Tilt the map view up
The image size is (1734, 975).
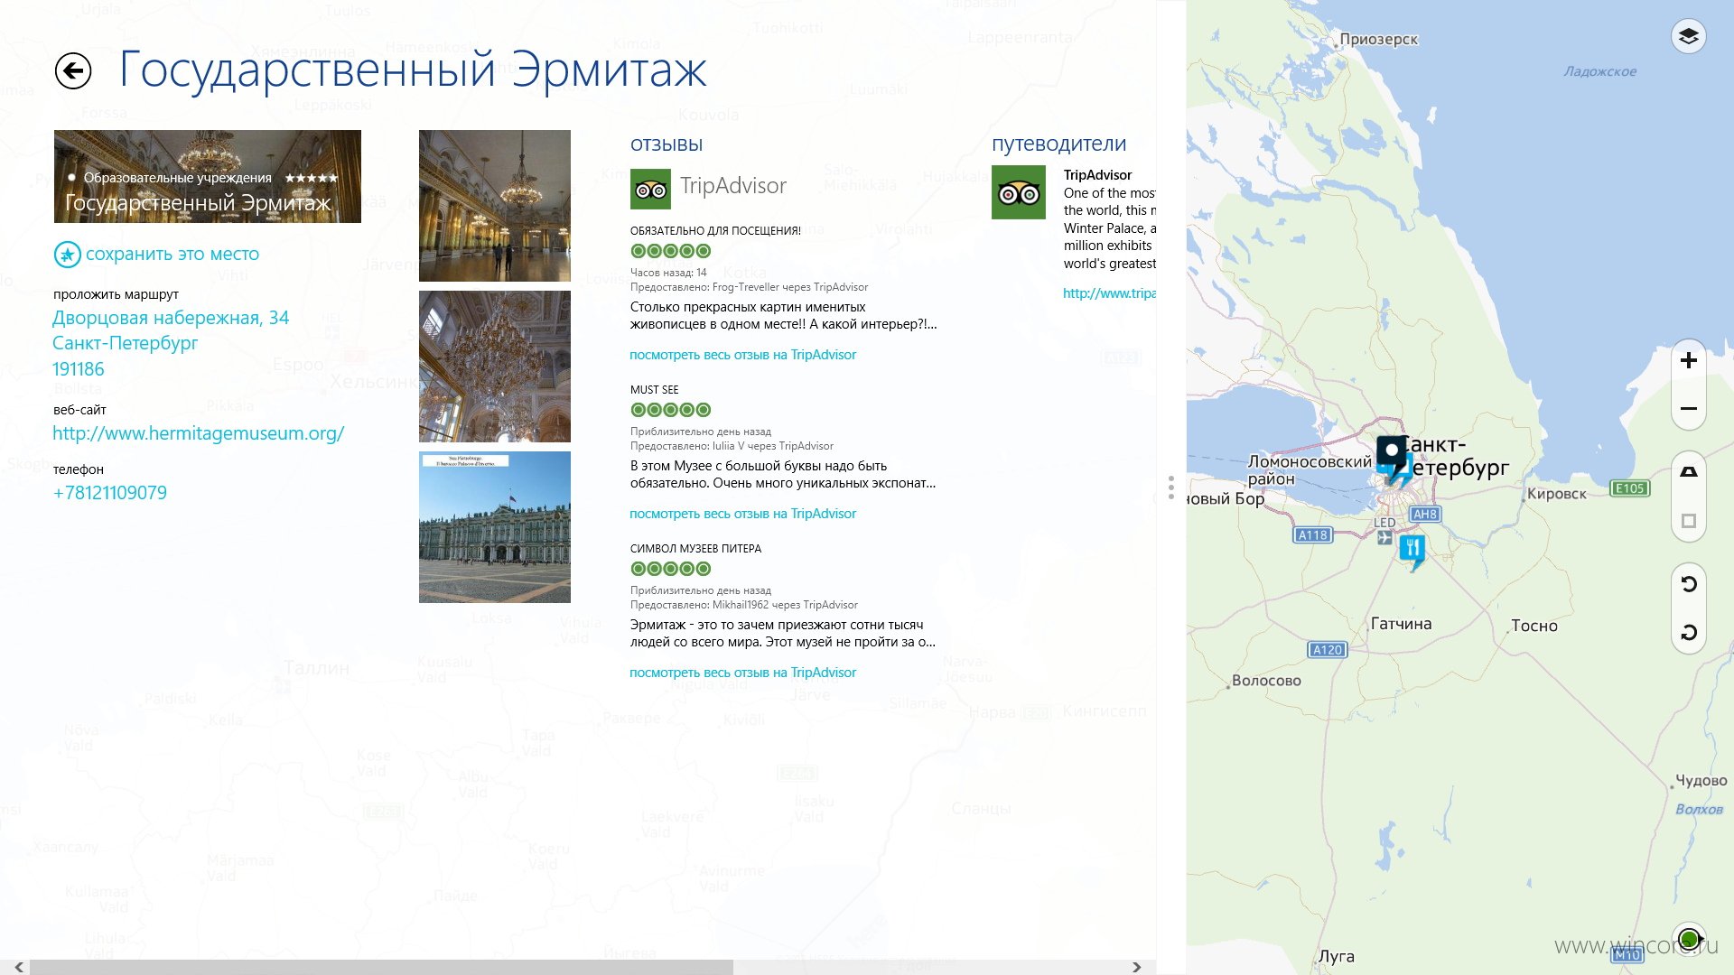(1688, 472)
